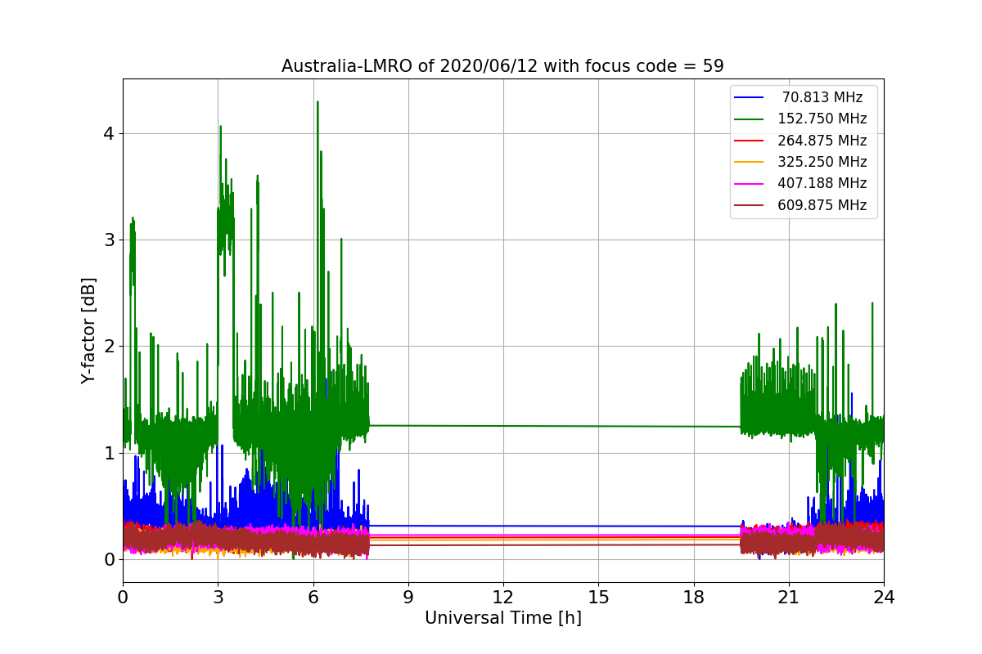Viewport: 982px width, 654px height.
Task: Click the Universal Time [h] axis label
Action: coord(502,619)
